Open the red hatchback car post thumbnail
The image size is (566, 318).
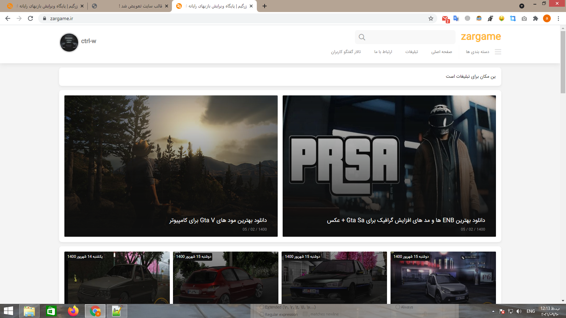[x=226, y=277]
